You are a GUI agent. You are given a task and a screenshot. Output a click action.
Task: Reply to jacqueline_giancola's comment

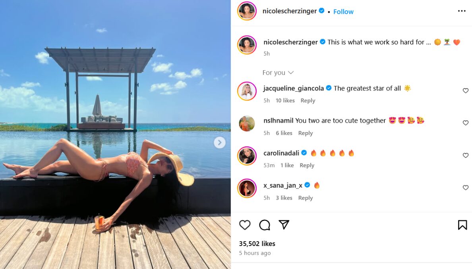(x=308, y=101)
